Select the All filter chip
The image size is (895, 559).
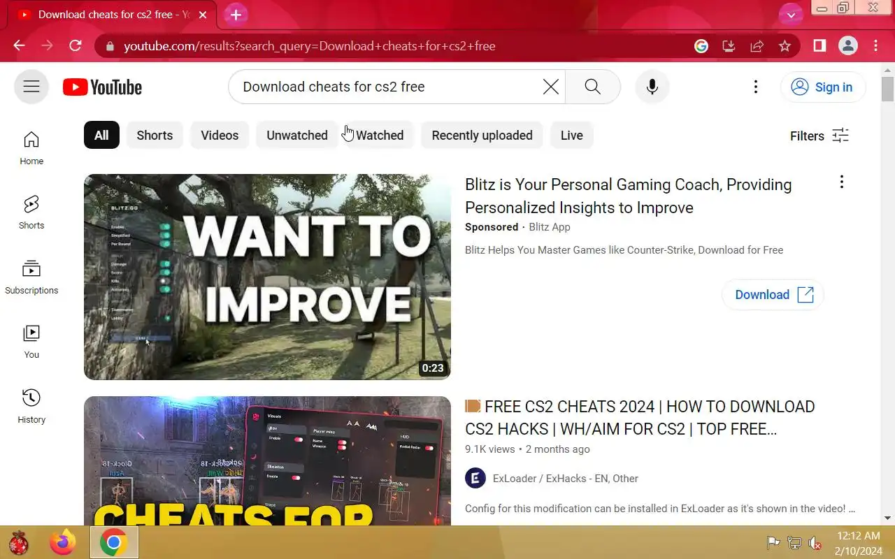[101, 135]
